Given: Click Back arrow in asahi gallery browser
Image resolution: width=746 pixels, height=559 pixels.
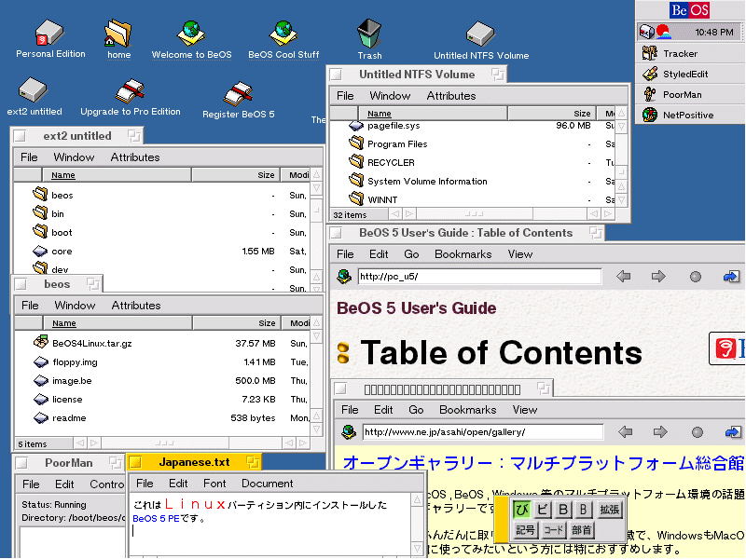Looking at the screenshot, I should pos(625,431).
